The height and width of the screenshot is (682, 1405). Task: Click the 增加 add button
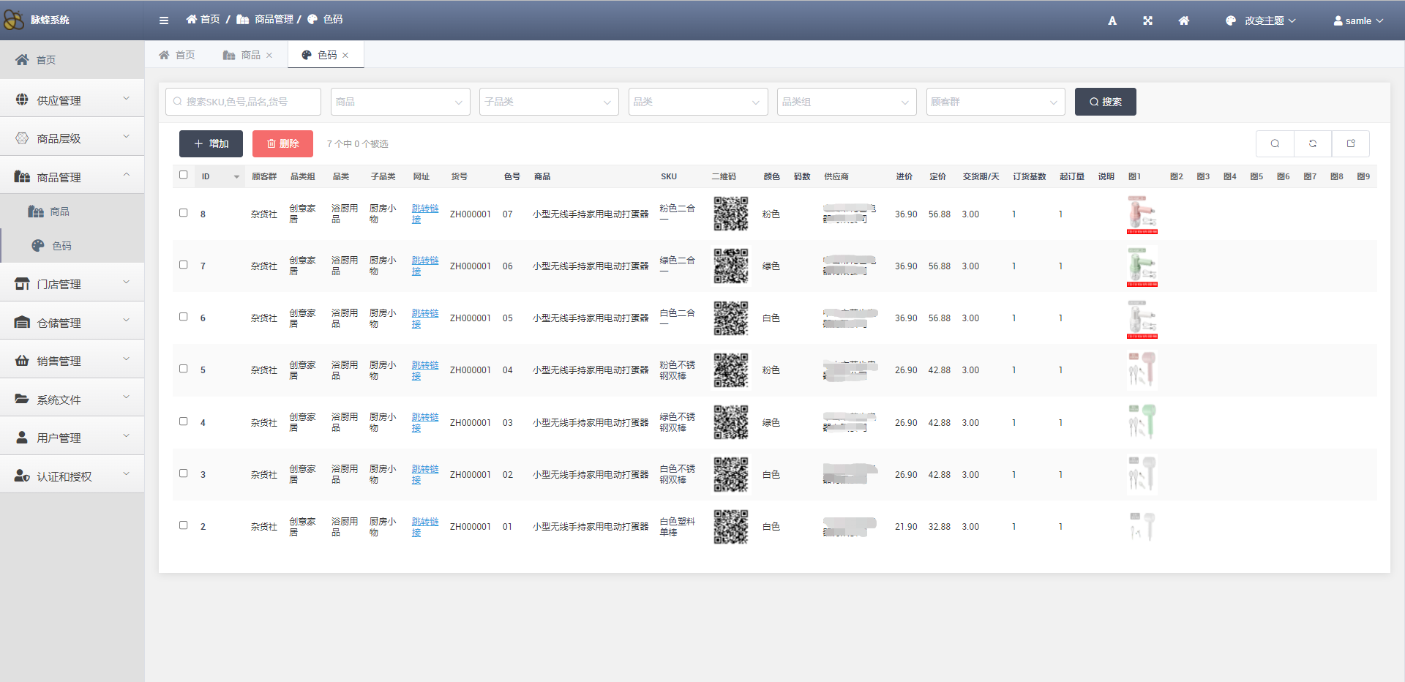[211, 143]
